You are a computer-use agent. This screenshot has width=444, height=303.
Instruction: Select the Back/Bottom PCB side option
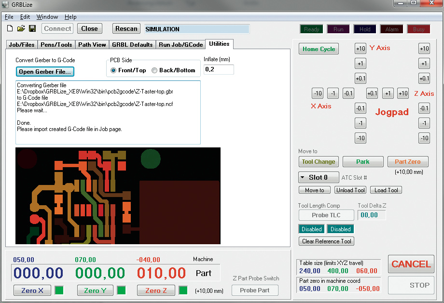pos(154,70)
